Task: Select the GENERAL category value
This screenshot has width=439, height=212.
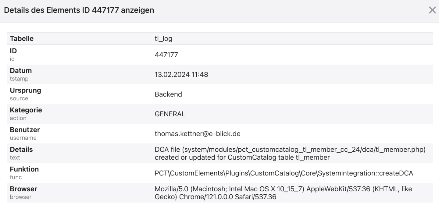Action: coord(170,114)
